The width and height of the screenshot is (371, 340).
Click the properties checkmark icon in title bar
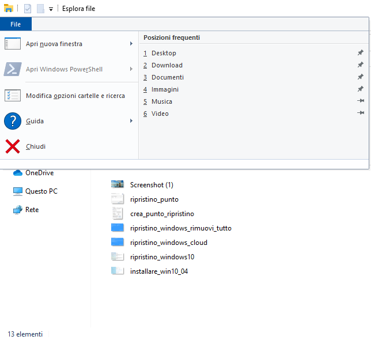point(28,9)
